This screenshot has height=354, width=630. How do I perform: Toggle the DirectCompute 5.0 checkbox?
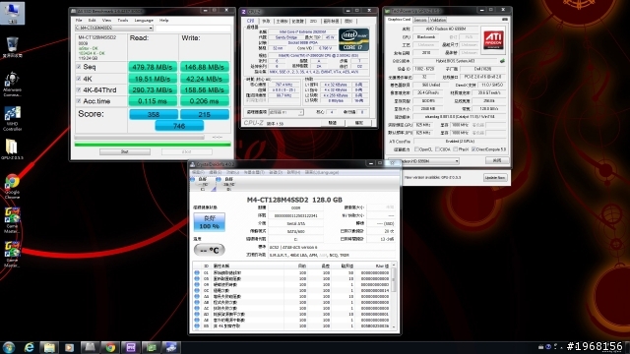473,149
